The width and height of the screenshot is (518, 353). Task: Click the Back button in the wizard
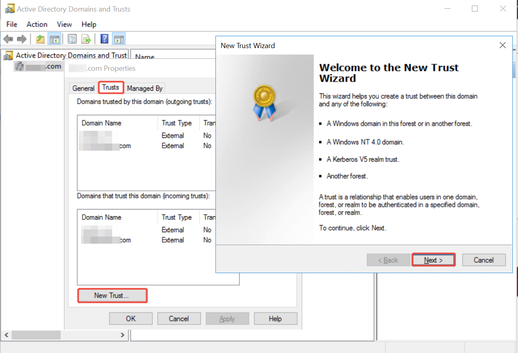tap(388, 260)
